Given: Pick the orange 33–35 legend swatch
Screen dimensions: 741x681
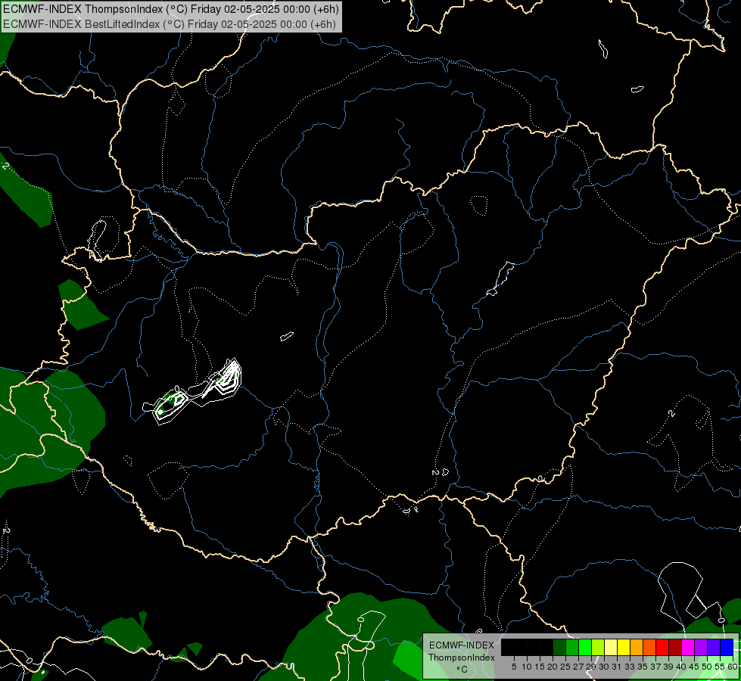Looking at the screenshot, I should point(637,647).
